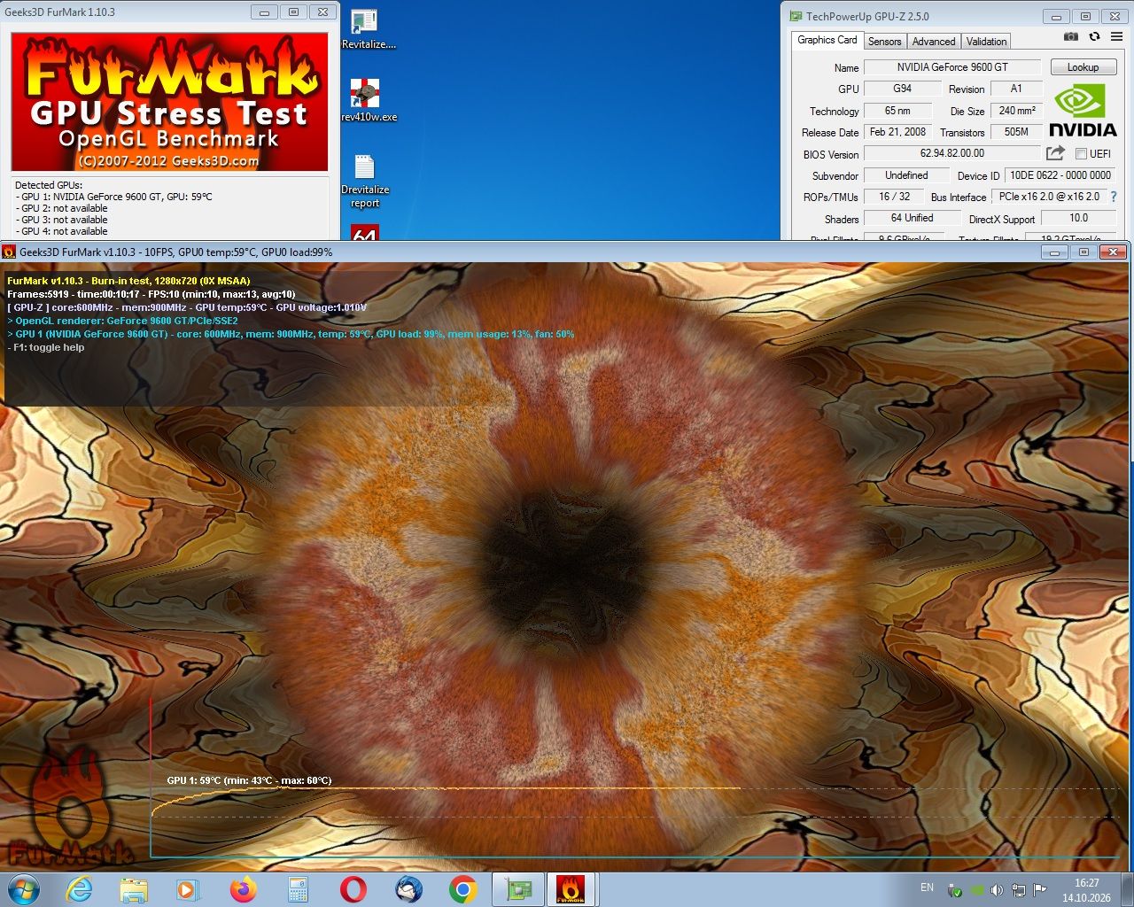Open Windows Explorer from the taskbar

pyautogui.click(x=134, y=888)
